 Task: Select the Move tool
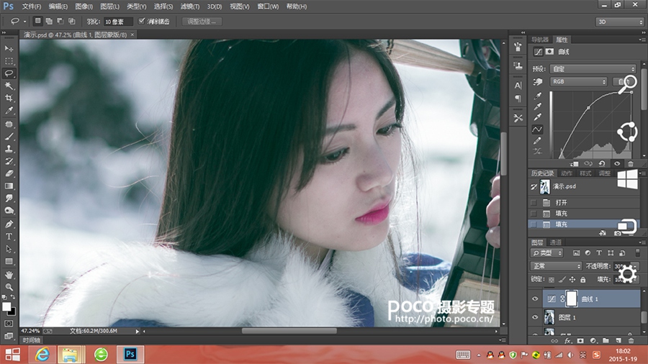coord(9,48)
